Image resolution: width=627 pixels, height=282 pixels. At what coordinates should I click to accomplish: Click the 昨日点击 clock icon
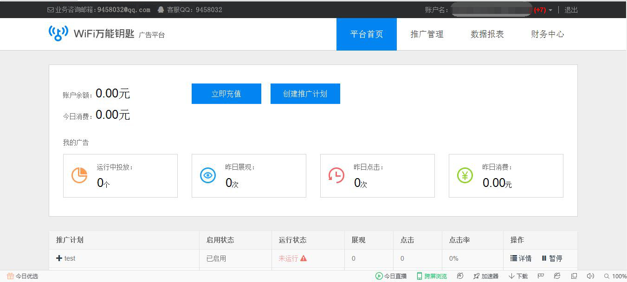(336, 175)
